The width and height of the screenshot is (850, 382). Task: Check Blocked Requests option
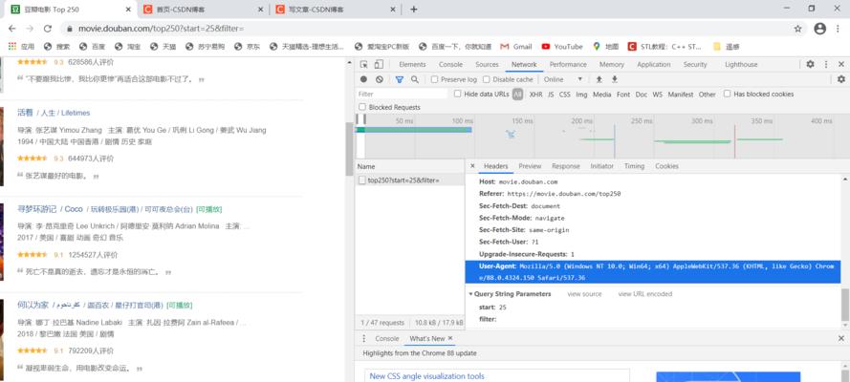[362, 107]
